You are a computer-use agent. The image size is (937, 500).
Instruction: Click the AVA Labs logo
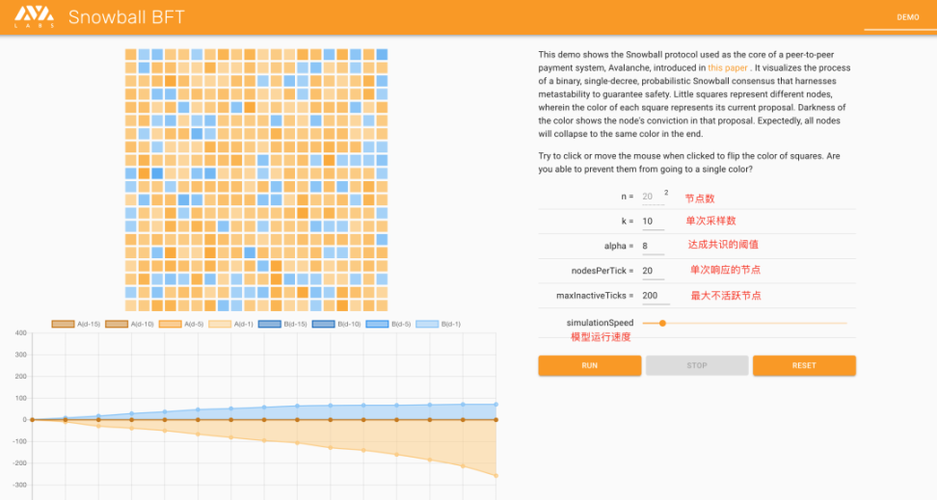(x=35, y=16)
